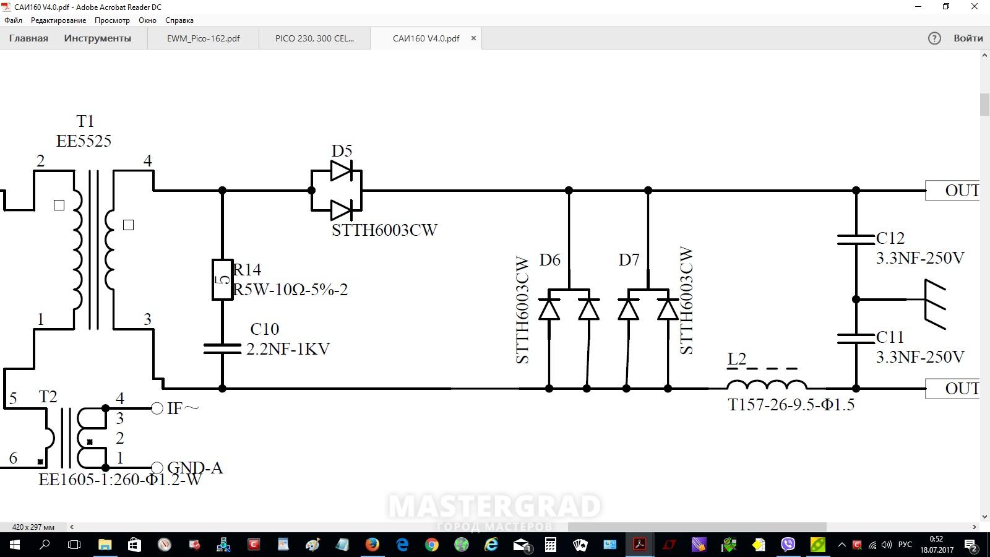Click the vertical scrollbar up arrow
This screenshot has height=557, width=990.
click(x=984, y=56)
